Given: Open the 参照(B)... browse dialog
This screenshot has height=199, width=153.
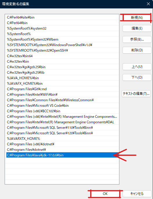Looking at the screenshot, I should [x=137, y=39].
